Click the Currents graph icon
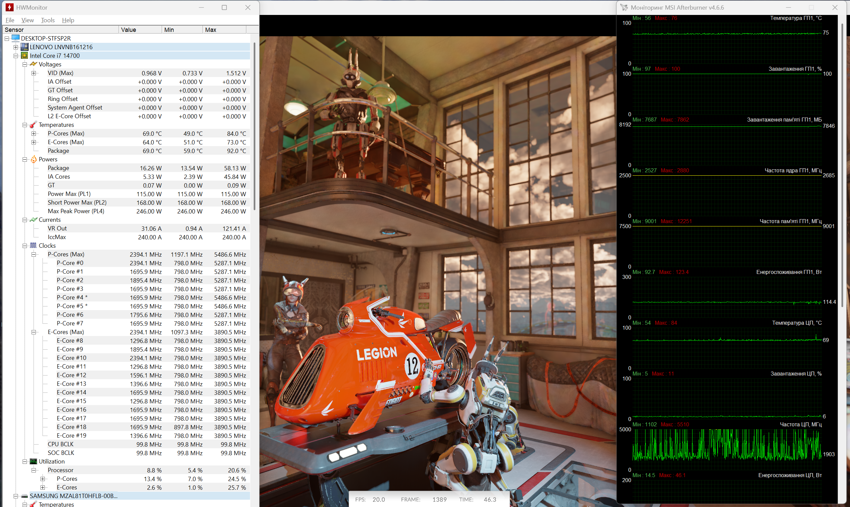 [x=33, y=220]
